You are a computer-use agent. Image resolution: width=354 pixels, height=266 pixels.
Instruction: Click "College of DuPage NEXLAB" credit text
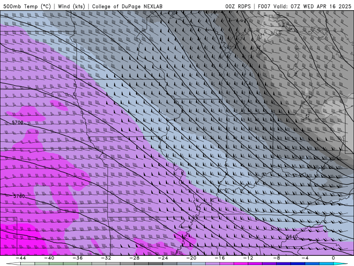click(x=127, y=6)
